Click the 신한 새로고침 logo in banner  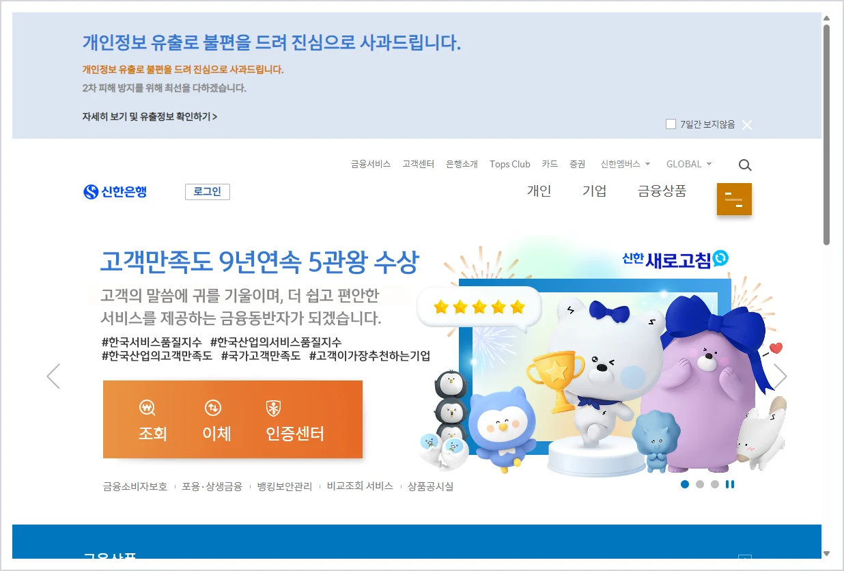tap(675, 259)
